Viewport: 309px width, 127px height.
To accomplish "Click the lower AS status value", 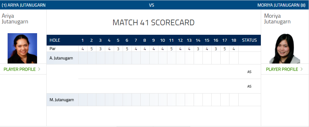I will click(249, 86).
